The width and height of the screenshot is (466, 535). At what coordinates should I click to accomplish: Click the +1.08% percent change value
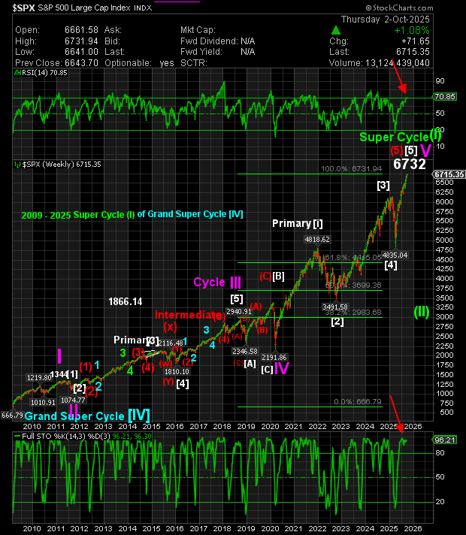[412, 30]
